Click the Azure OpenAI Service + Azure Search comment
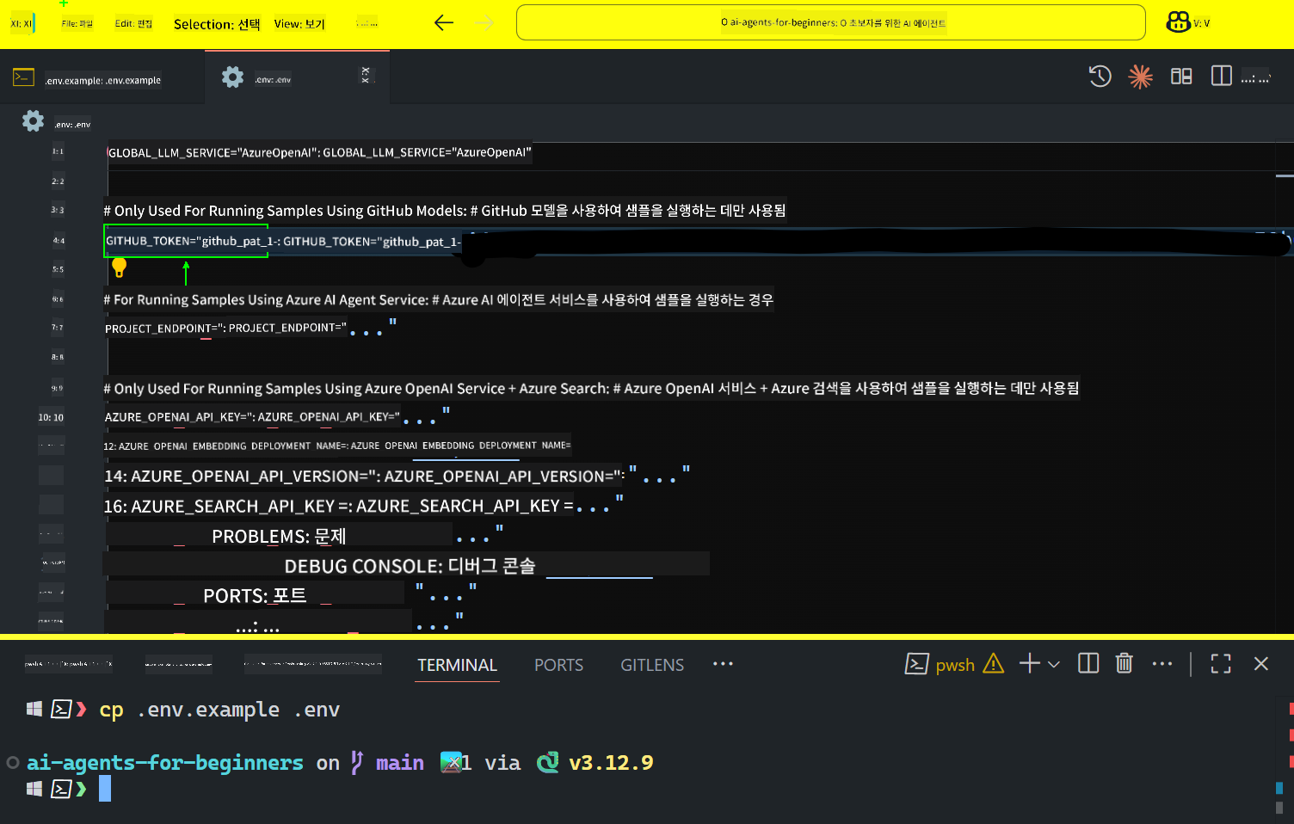Screen dimensions: 1294x824 591,389
